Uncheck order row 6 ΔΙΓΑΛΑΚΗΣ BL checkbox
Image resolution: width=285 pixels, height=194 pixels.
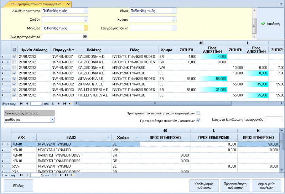point(14,84)
